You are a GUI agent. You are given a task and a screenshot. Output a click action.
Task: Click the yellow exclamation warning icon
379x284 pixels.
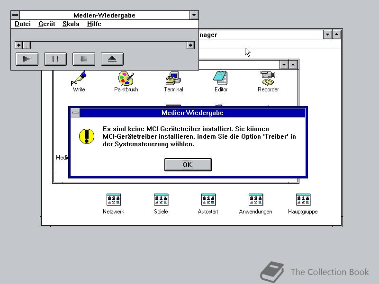pos(87,136)
